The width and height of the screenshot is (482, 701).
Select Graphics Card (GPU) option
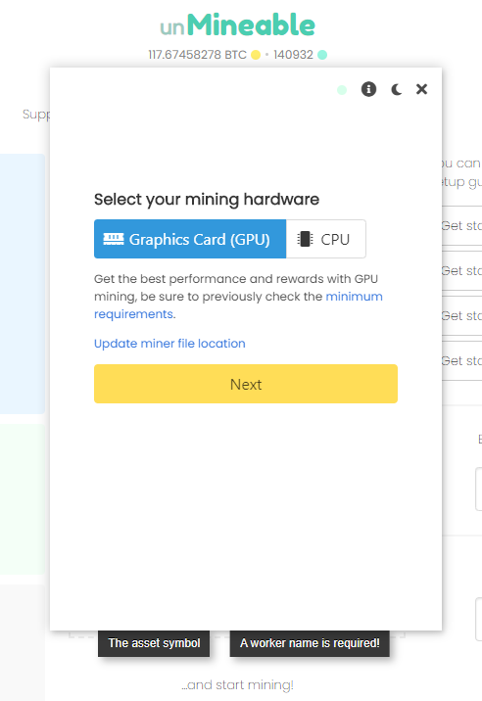190,239
